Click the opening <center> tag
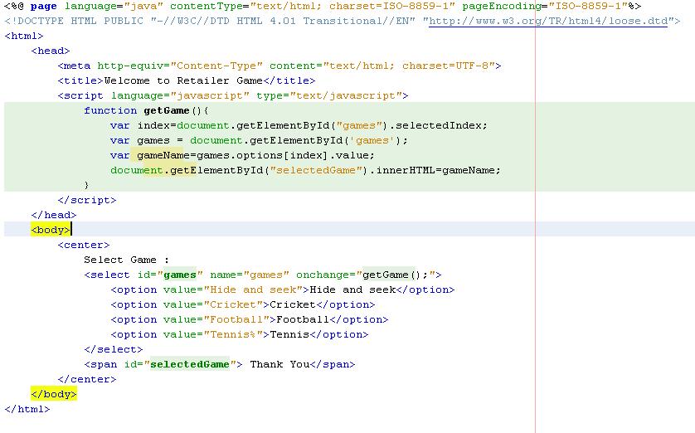 click(x=83, y=245)
